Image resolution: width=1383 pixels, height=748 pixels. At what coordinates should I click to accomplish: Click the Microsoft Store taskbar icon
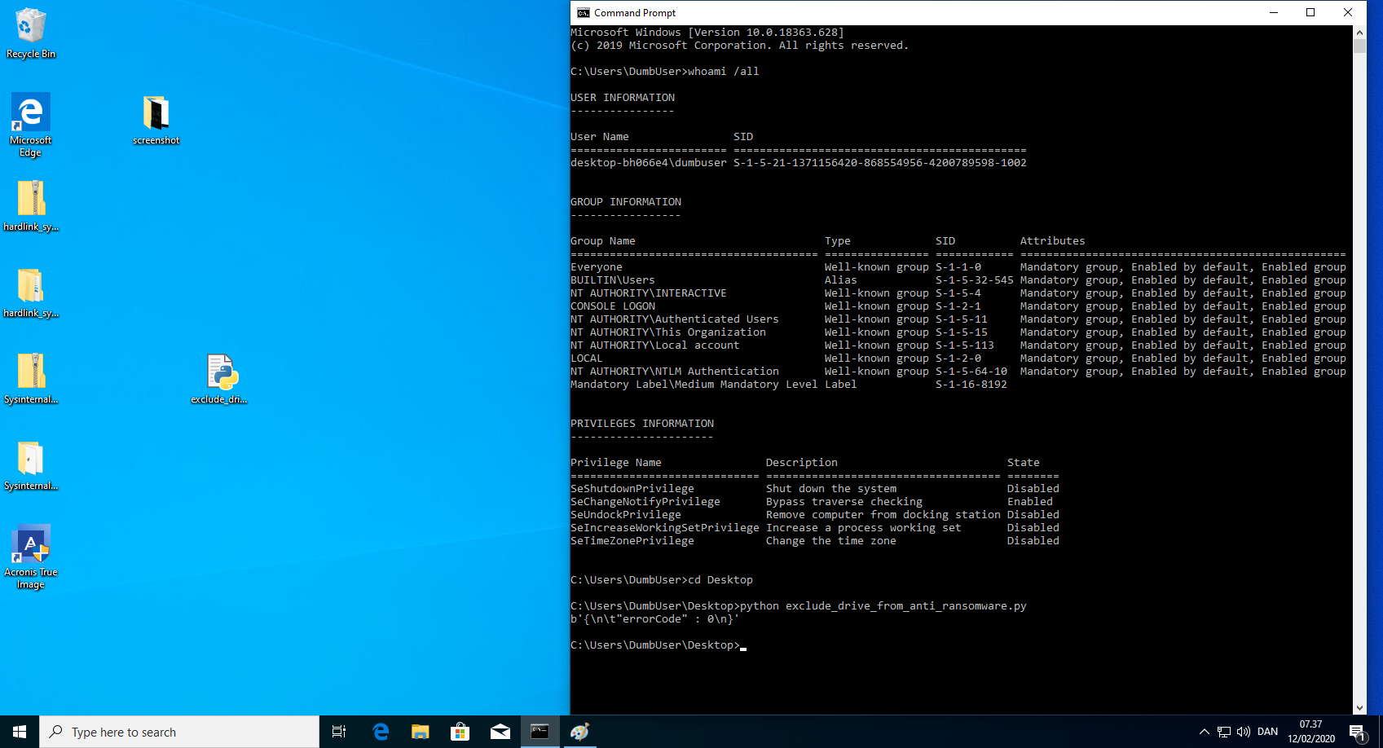(x=460, y=732)
